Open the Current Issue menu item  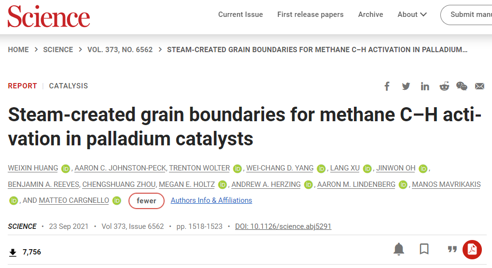click(x=240, y=14)
